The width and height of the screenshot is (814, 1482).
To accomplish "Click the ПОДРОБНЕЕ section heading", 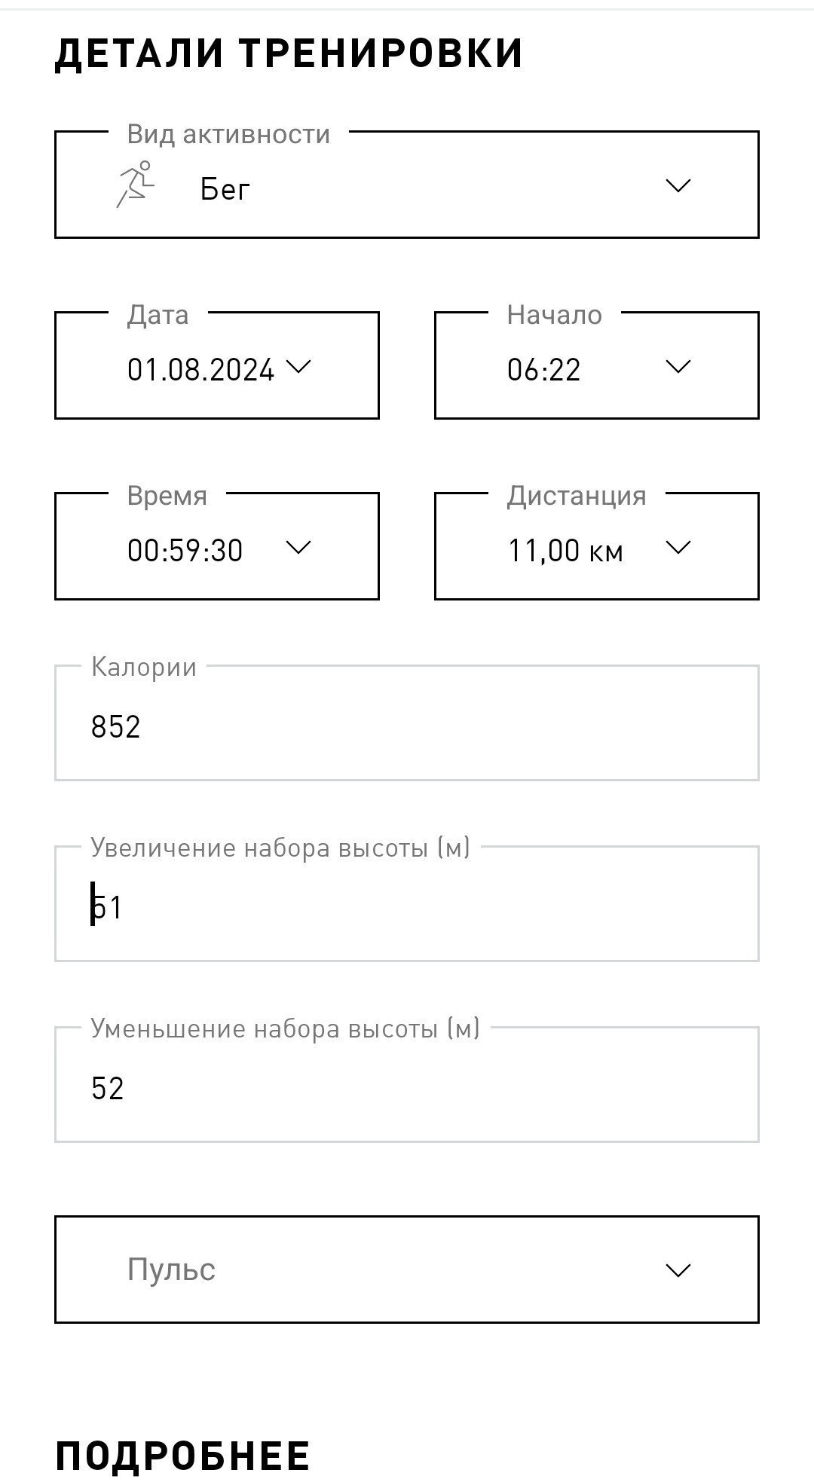I will [x=182, y=1455].
